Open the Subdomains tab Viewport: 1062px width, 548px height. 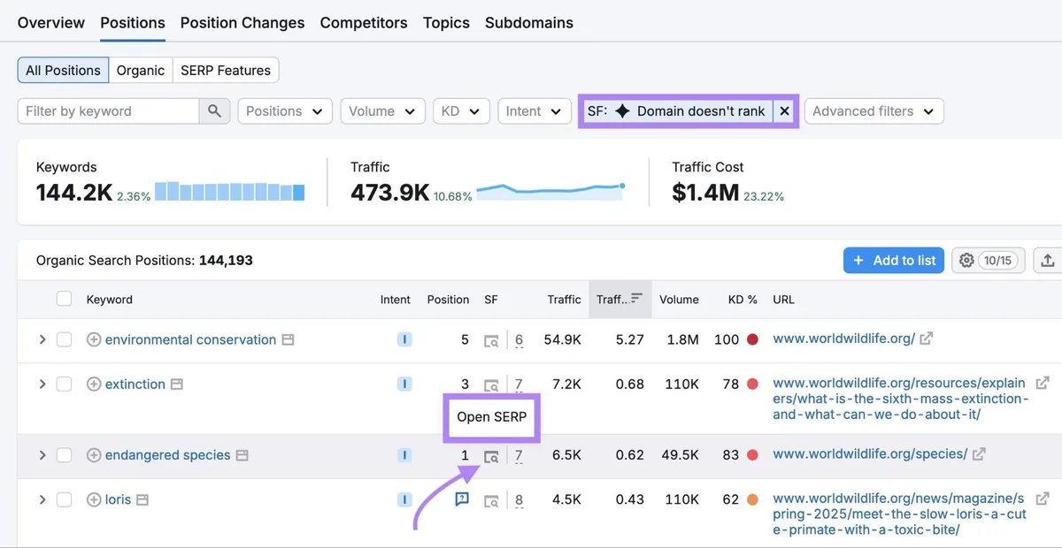coord(529,22)
